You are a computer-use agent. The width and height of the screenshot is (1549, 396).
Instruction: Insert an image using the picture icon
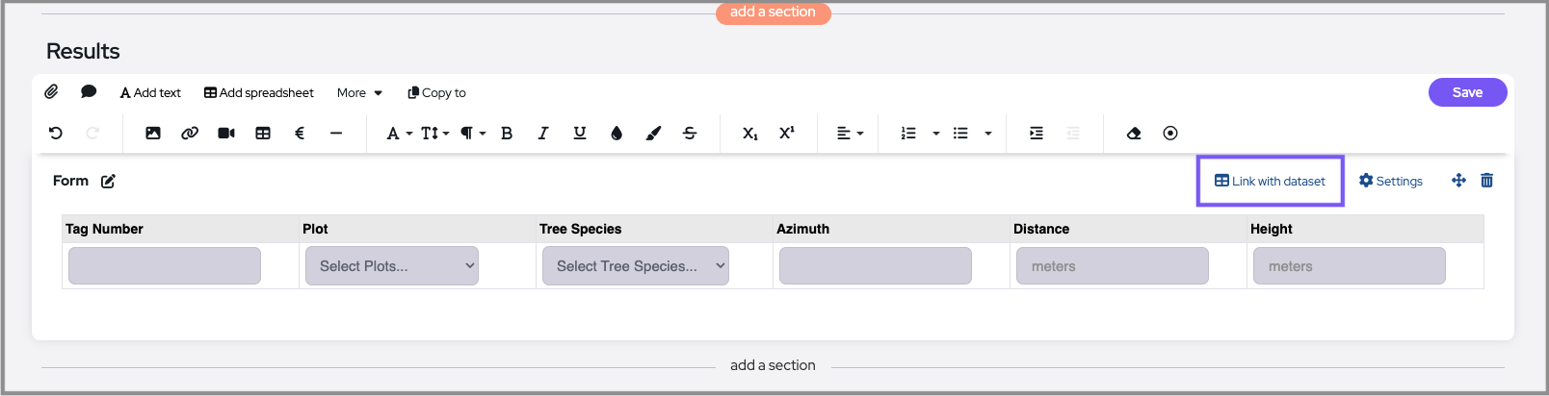point(153,134)
